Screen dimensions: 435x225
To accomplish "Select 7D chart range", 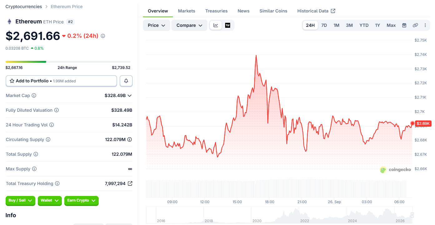I will 324,25.
